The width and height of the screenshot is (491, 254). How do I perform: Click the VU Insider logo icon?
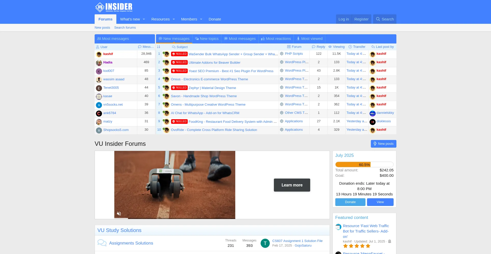point(100,7)
